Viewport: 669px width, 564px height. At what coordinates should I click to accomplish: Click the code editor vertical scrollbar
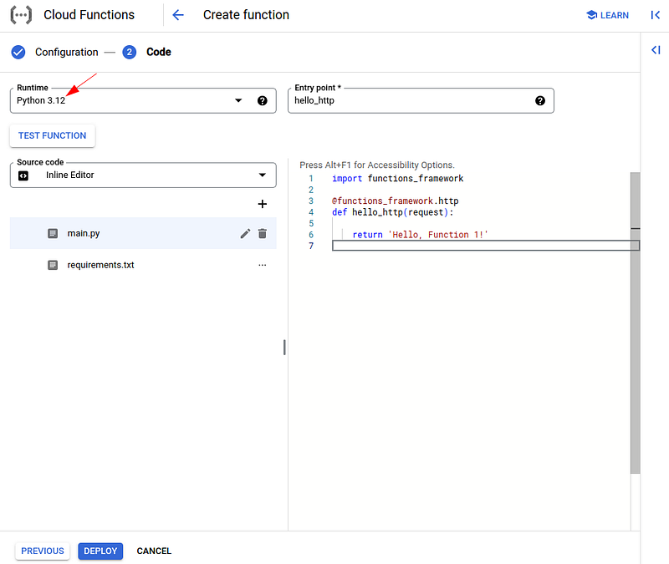[x=636, y=323]
